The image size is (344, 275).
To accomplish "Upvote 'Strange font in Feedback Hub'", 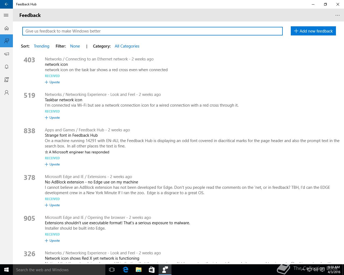I will (x=52, y=164).
